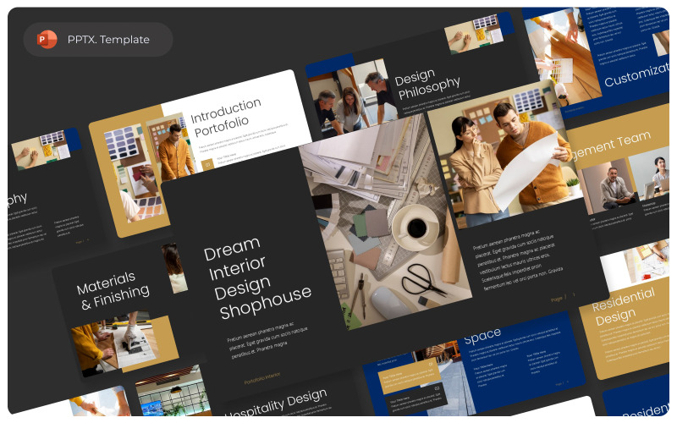Click the small gold numbered box icon
Image resolution: width=677 pixels, height=423 pixels.
(207, 164)
